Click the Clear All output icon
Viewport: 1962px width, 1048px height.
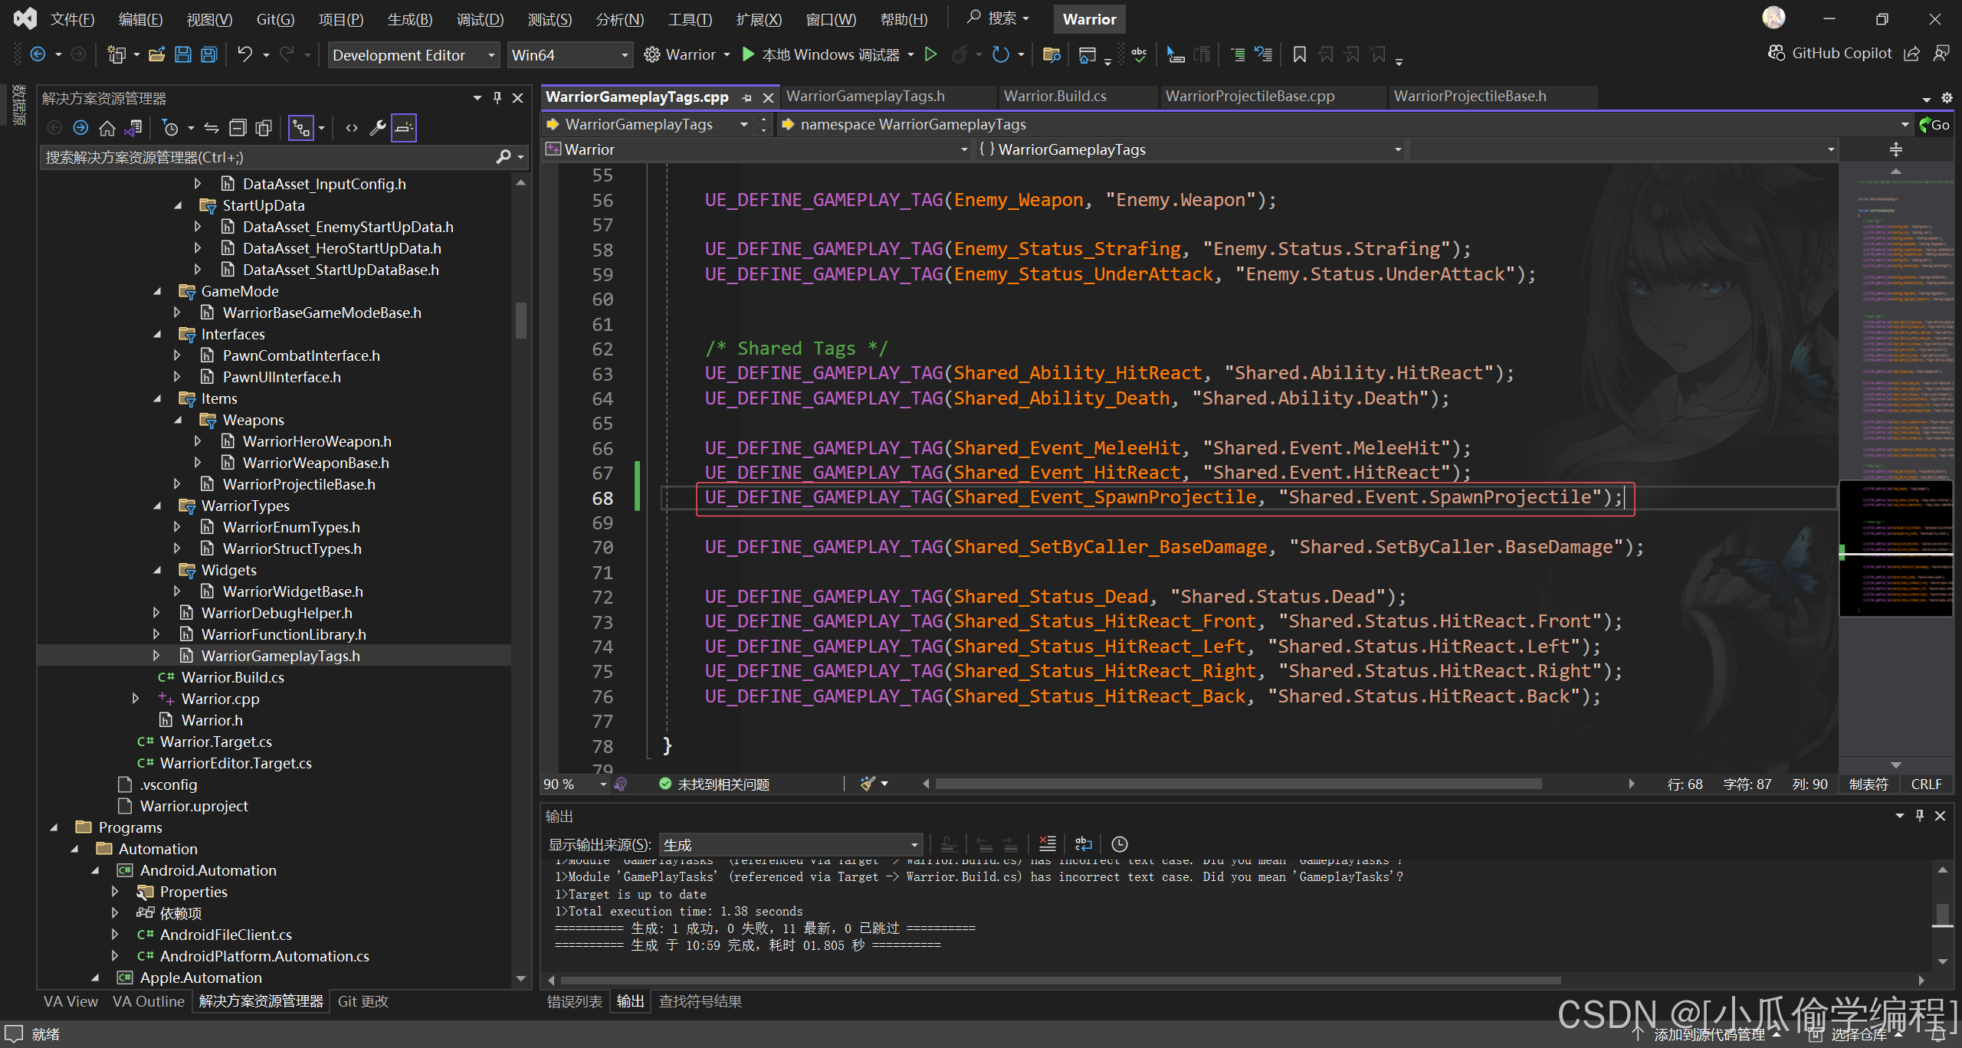pyautogui.click(x=1047, y=844)
